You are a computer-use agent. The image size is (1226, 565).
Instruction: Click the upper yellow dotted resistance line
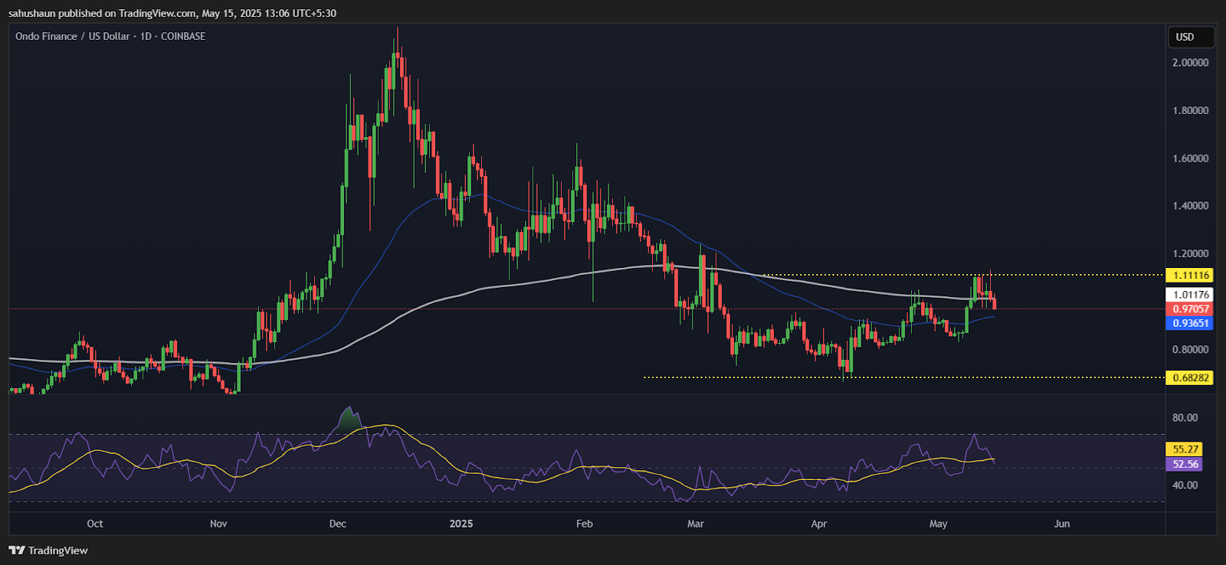962,275
